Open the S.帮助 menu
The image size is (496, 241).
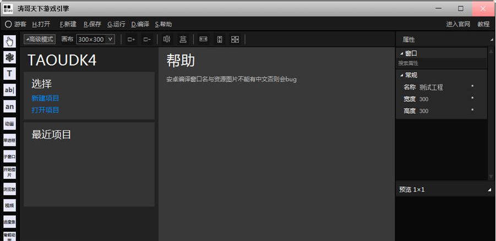pyautogui.click(x=163, y=24)
